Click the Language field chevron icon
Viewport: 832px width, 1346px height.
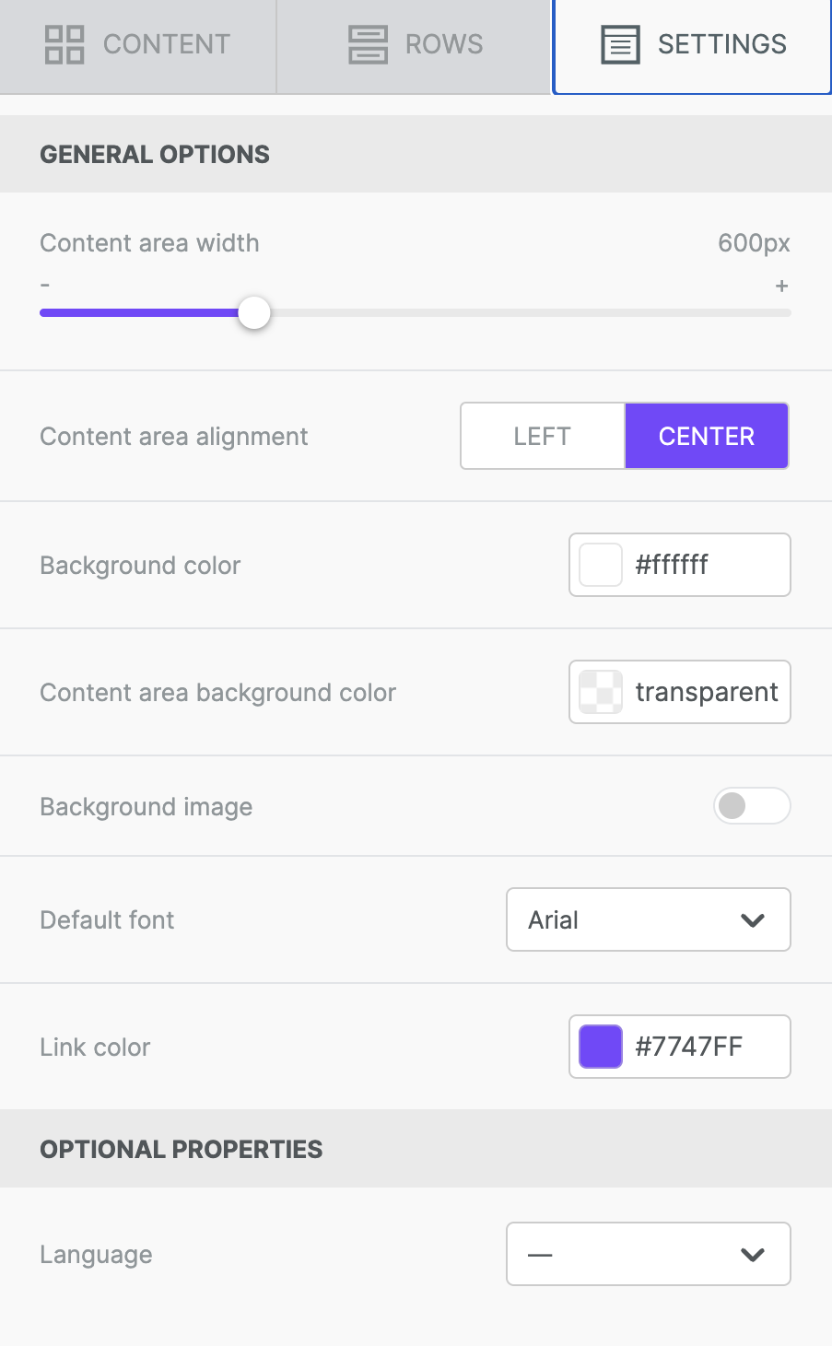pos(753,1254)
